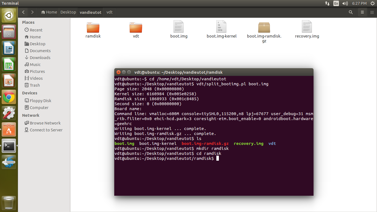Open Downloads in the sidebar

tap(40, 57)
